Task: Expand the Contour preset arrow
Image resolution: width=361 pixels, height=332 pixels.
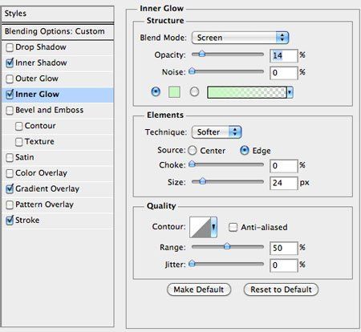Action: click(214, 227)
